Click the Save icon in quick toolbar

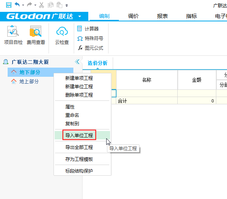tap(9, 5)
